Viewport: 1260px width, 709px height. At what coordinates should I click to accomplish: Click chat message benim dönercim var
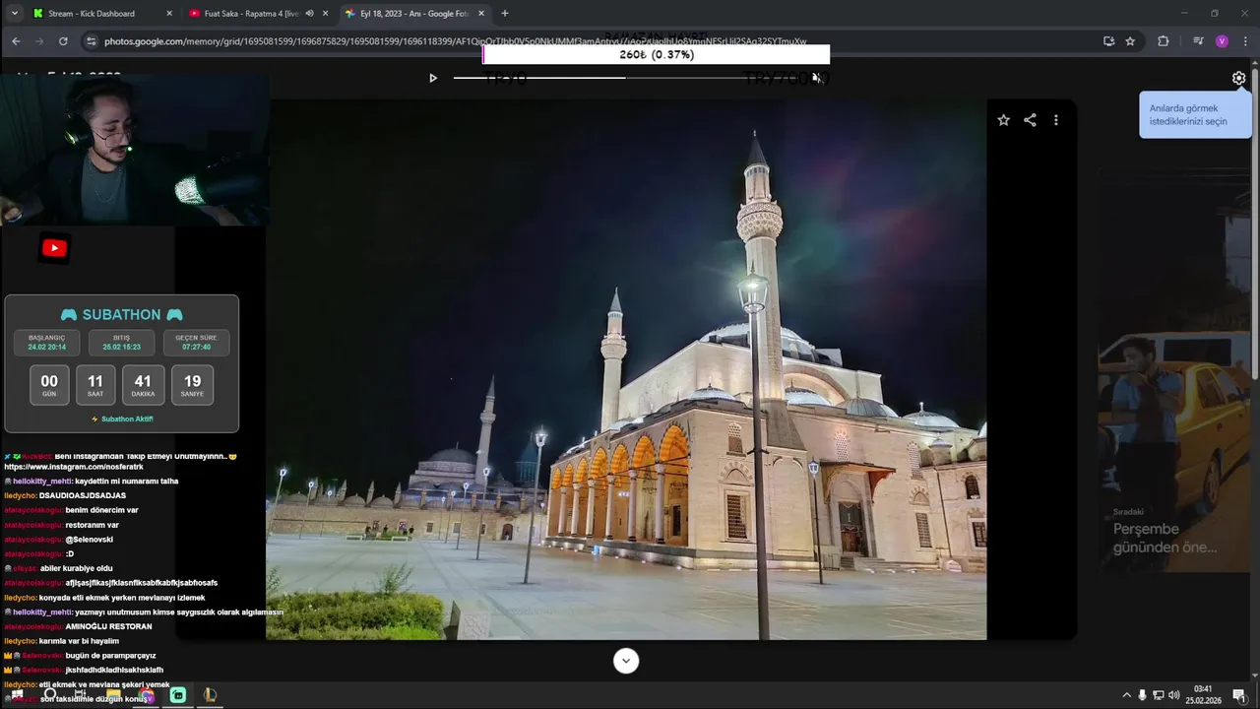tap(101, 510)
